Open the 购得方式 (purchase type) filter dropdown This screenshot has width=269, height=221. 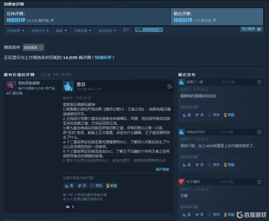pos(40,31)
